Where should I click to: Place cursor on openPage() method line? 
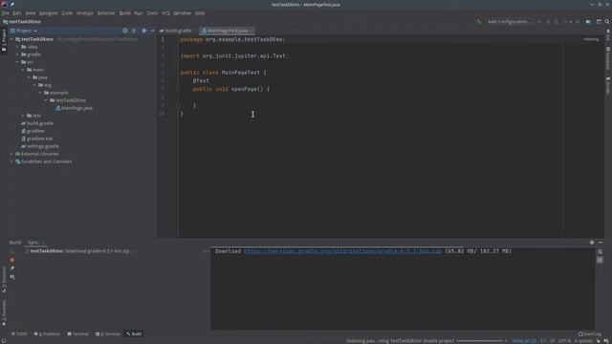tap(231, 89)
